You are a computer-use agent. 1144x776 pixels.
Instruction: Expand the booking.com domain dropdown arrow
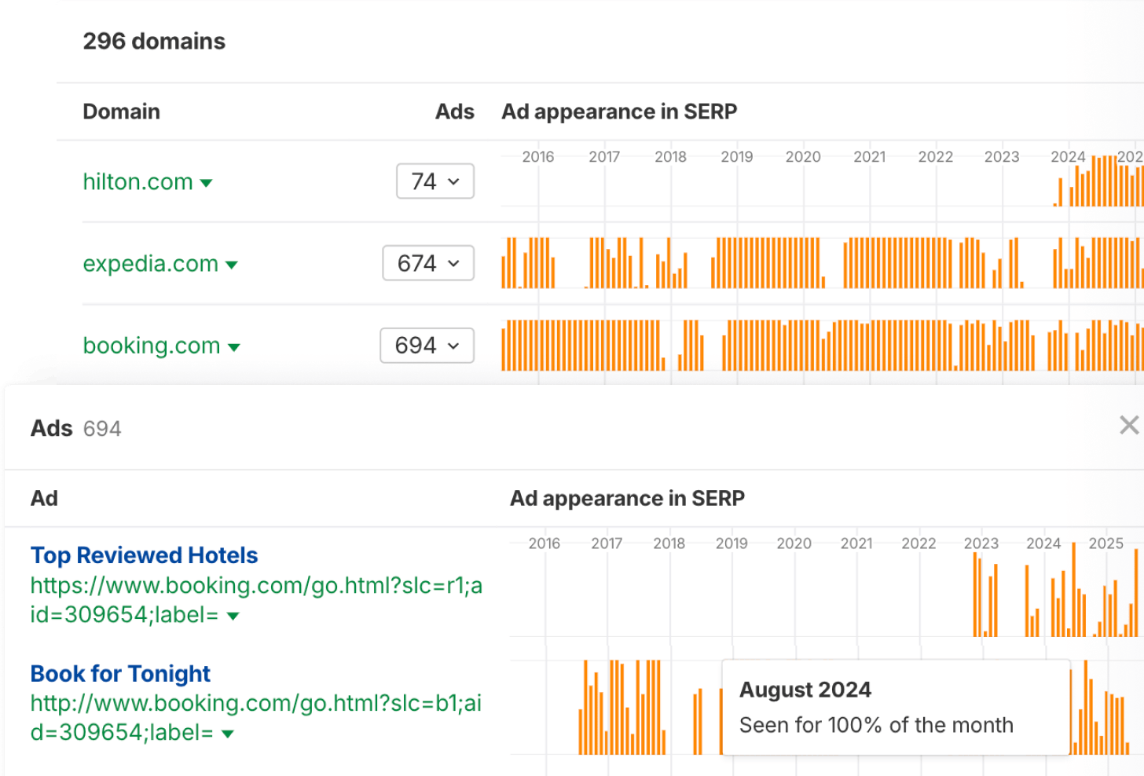tap(234, 347)
